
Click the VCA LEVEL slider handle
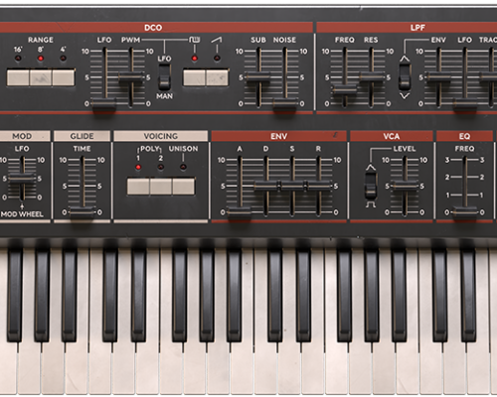coord(405,186)
